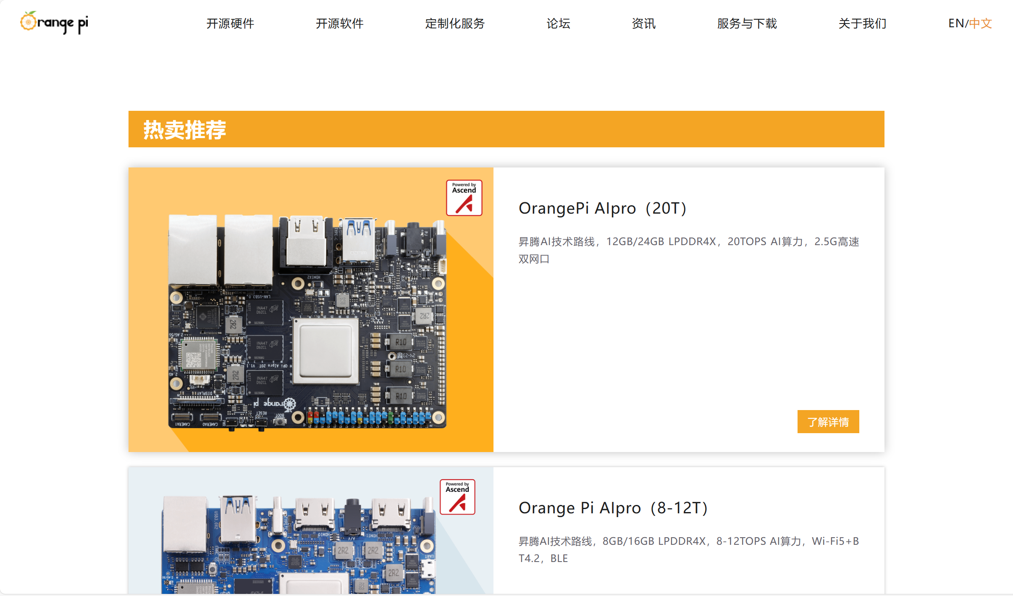Click Ascend badge on 8-12T product image

click(x=457, y=497)
